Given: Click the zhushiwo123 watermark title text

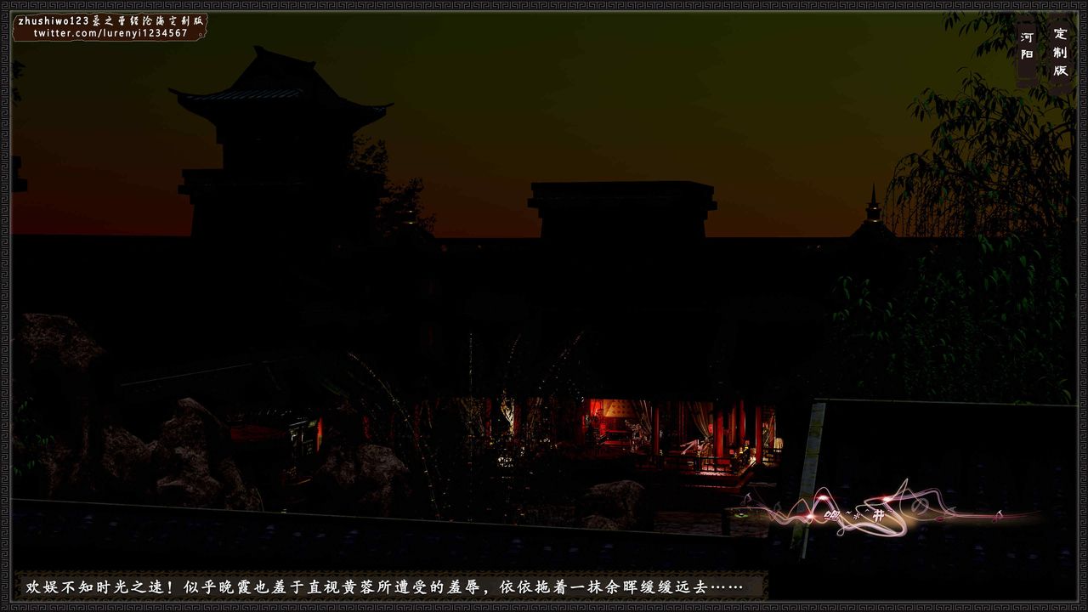Looking at the screenshot, I should tap(110, 20).
